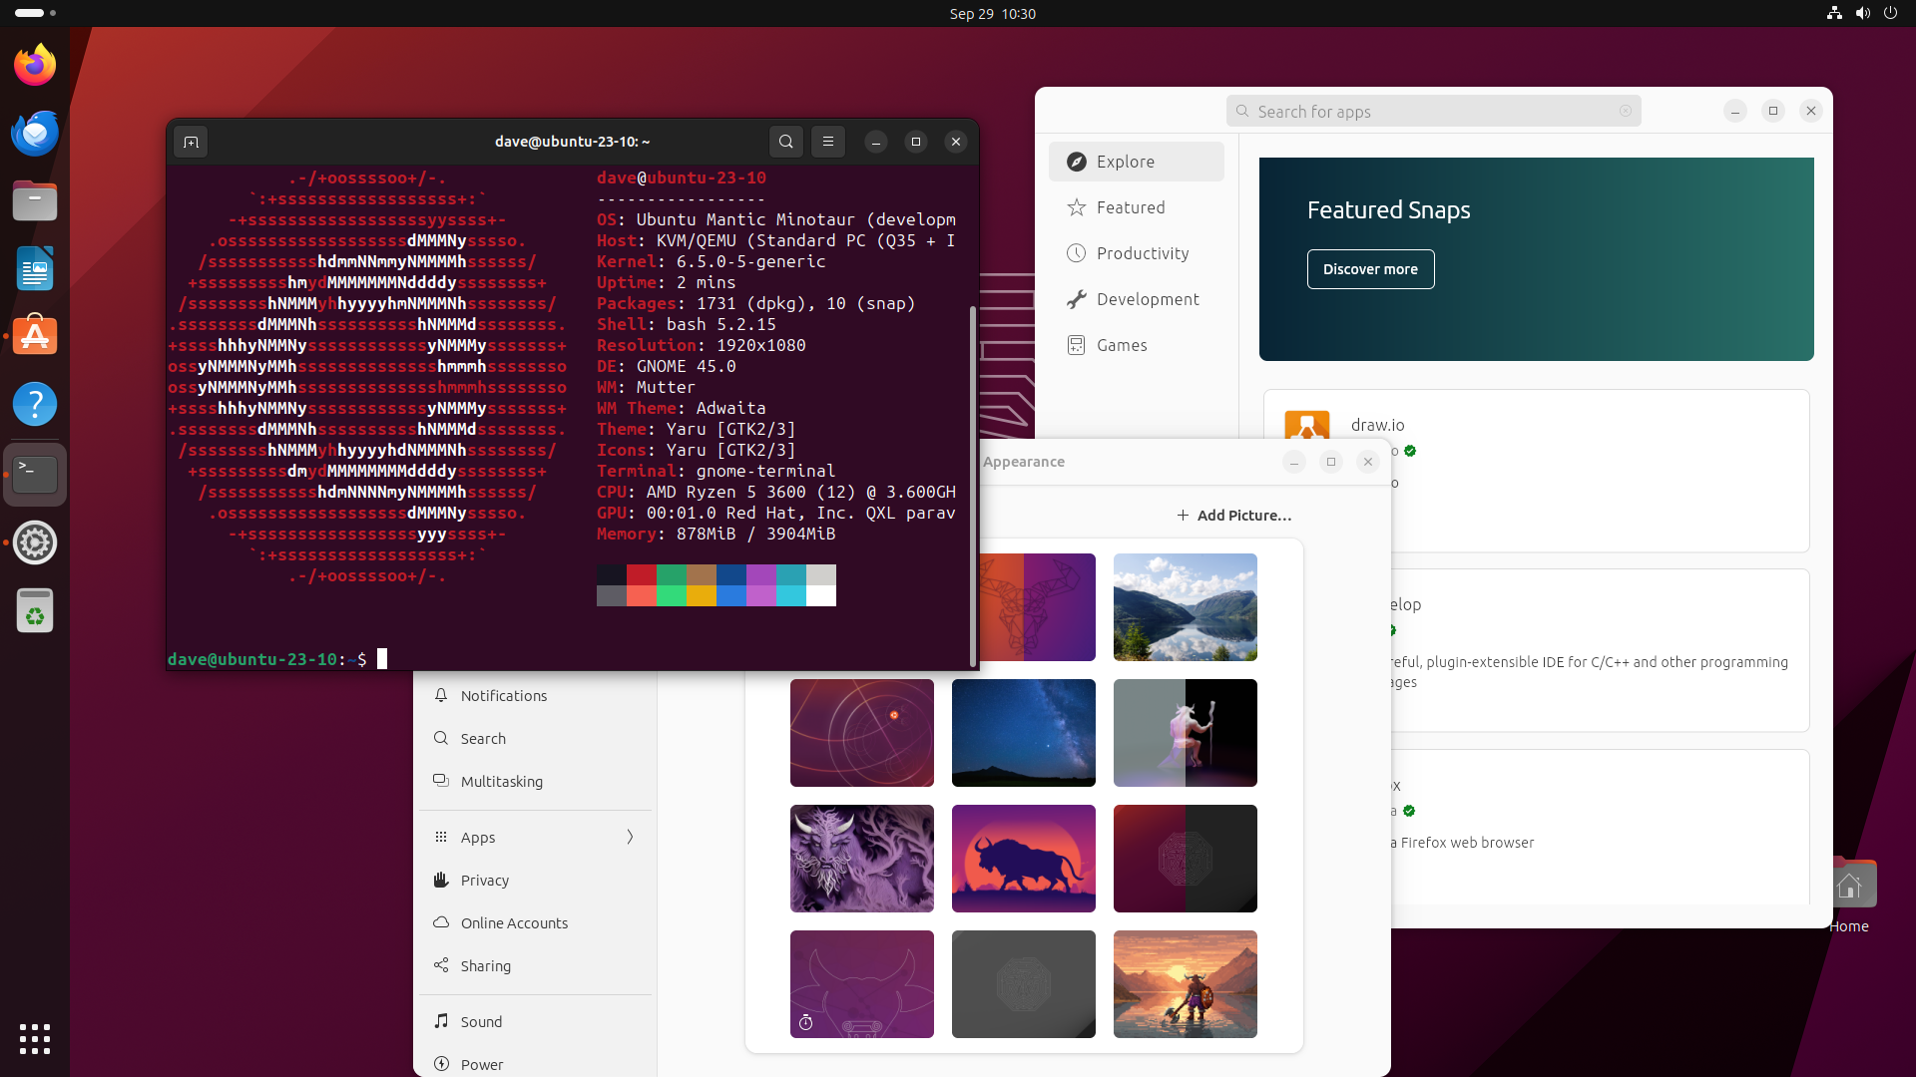Select the Terminal icon in the dock
Screen dimensions: 1916x1077
[x=35, y=475]
